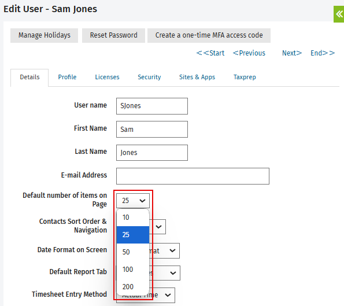Collapse the Default number of items dropdown
Viewport: 344px width, 306px height.
[x=133, y=201]
